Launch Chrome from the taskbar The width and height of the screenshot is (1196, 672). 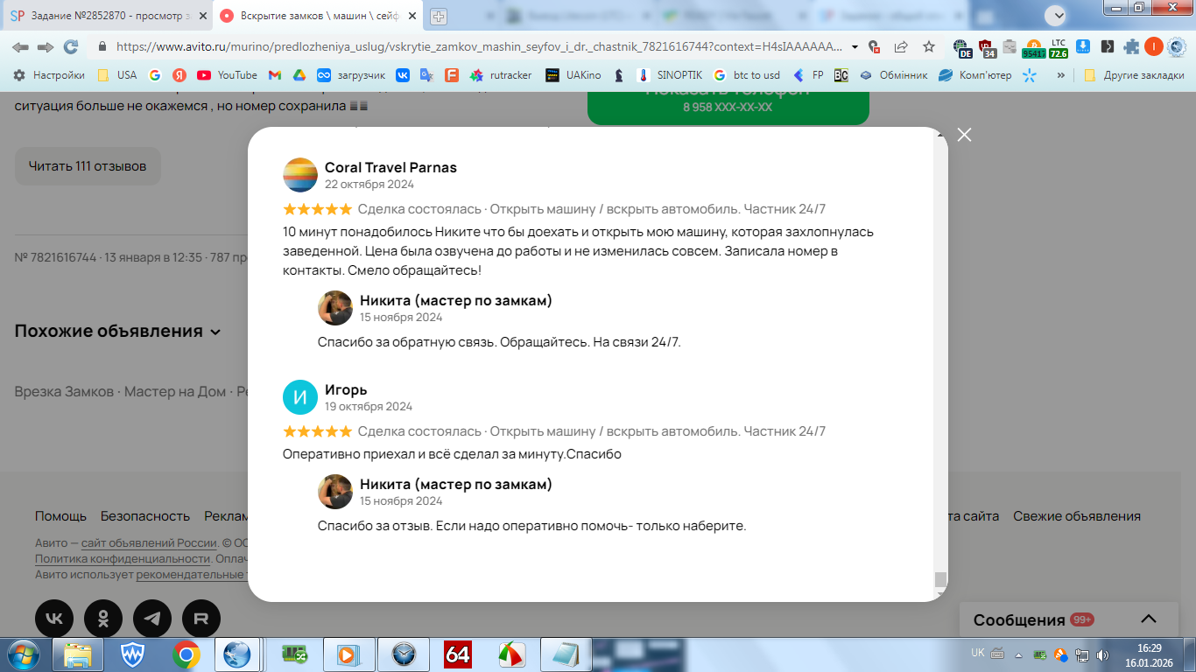[186, 654]
